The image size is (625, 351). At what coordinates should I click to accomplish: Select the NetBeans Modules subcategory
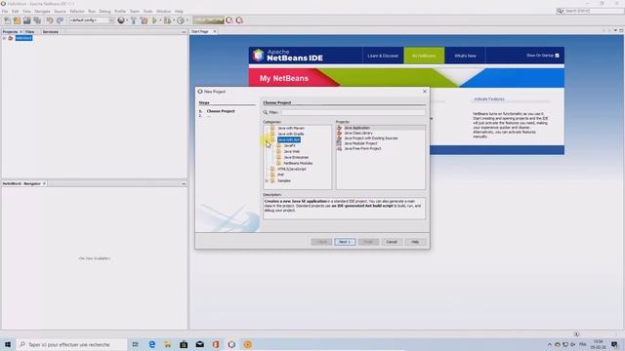pos(298,163)
